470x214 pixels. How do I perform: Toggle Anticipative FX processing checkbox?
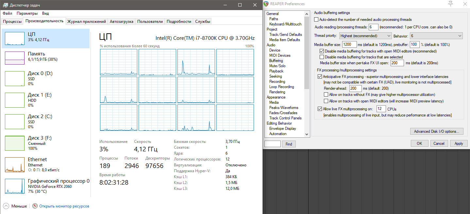pyautogui.click(x=320, y=77)
